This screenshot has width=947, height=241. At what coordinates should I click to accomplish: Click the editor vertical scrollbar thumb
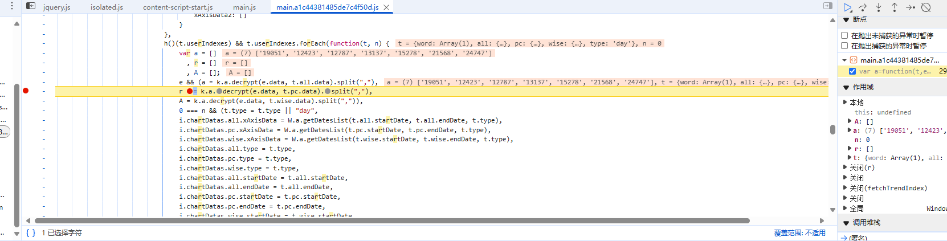(832, 130)
